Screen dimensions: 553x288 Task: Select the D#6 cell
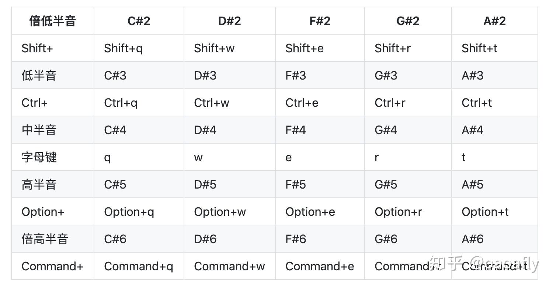(205, 239)
